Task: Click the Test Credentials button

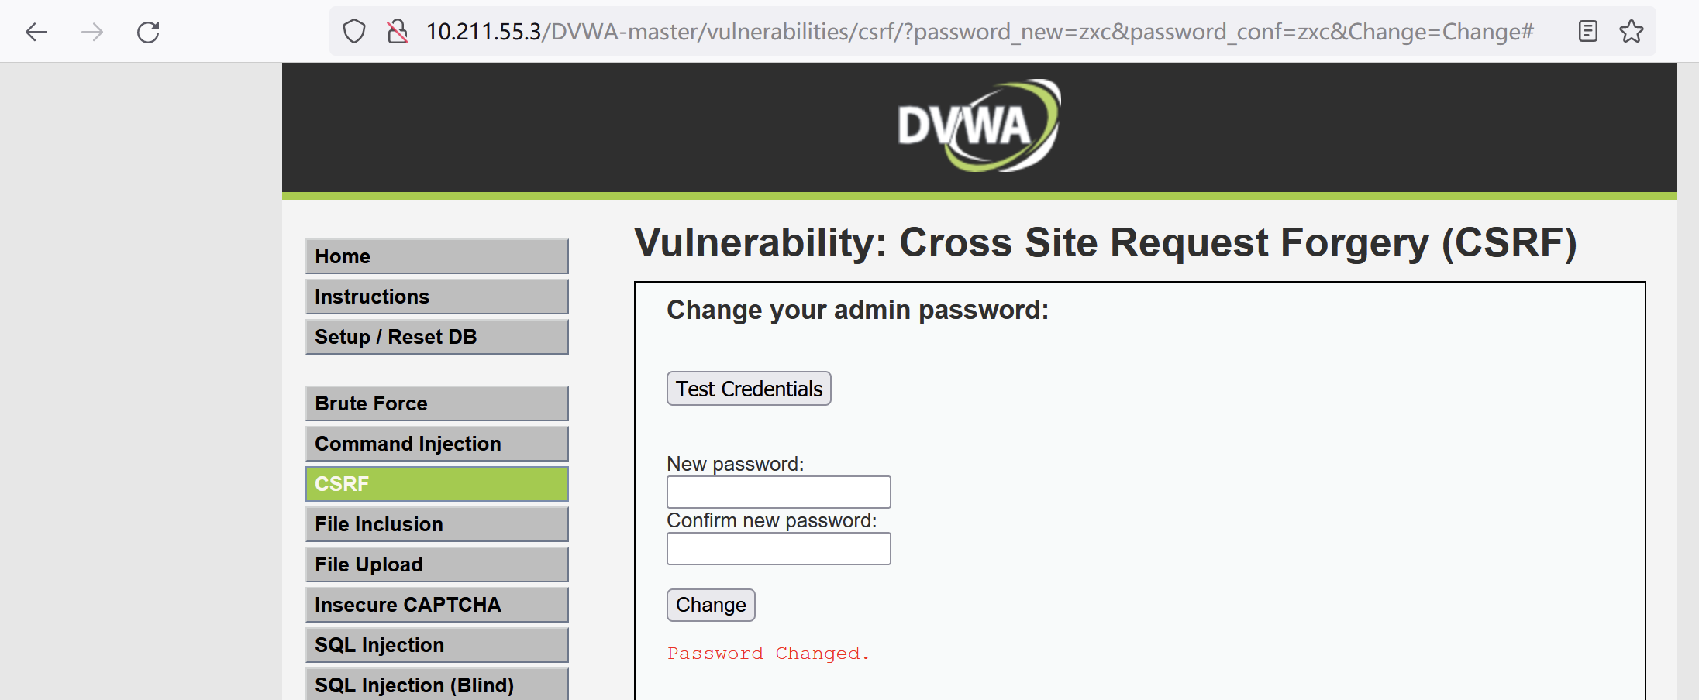Action: pyautogui.click(x=748, y=388)
